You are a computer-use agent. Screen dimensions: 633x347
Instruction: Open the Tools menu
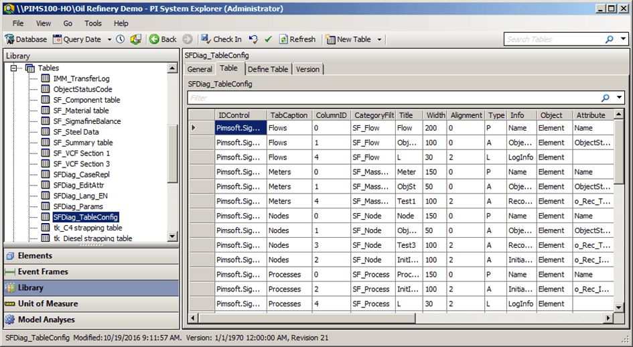93,23
